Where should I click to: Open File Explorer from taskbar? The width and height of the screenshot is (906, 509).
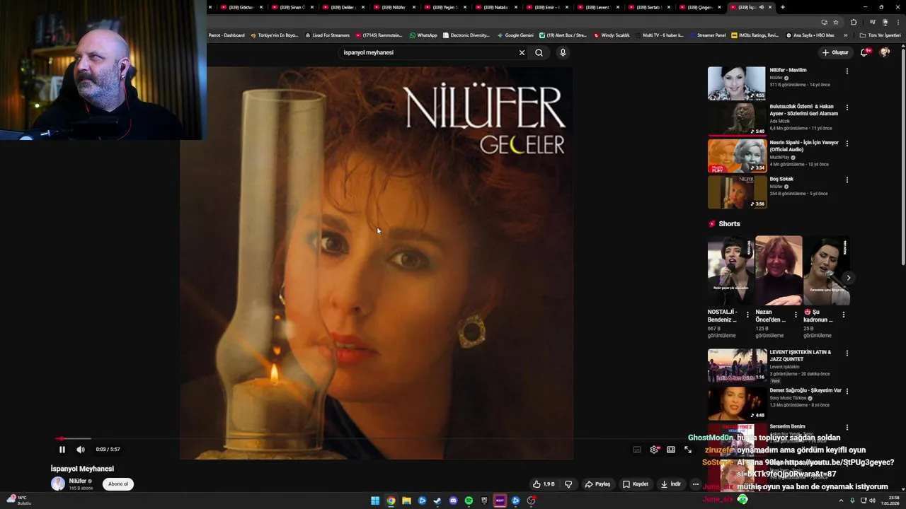point(406,501)
